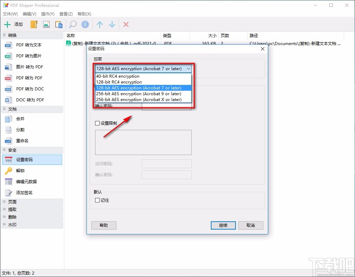Sort by 类型 column header
The width and height of the screenshot is (355, 277).
click(175, 36)
